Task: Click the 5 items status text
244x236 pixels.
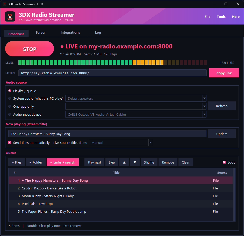Action: pos(14,226)
